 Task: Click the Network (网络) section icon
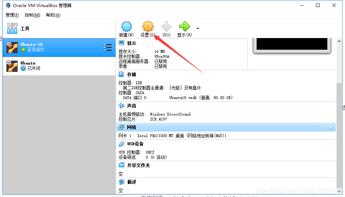point(121,127)
